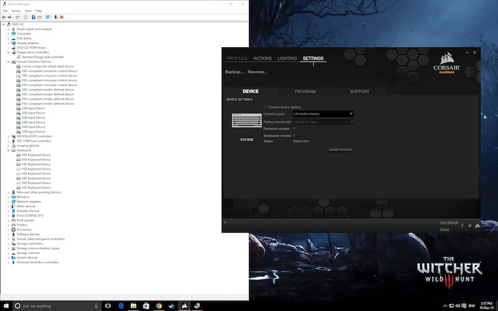Open the Windows Start button

click(x=6, y=306)
